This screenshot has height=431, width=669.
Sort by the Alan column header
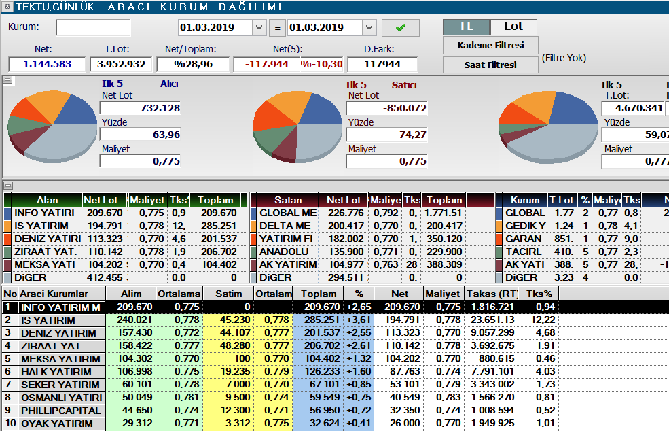47,200
